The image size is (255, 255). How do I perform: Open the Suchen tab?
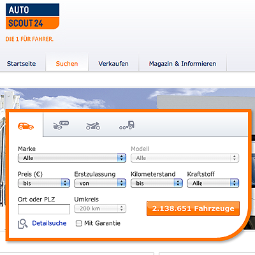(x=67, y=64)
